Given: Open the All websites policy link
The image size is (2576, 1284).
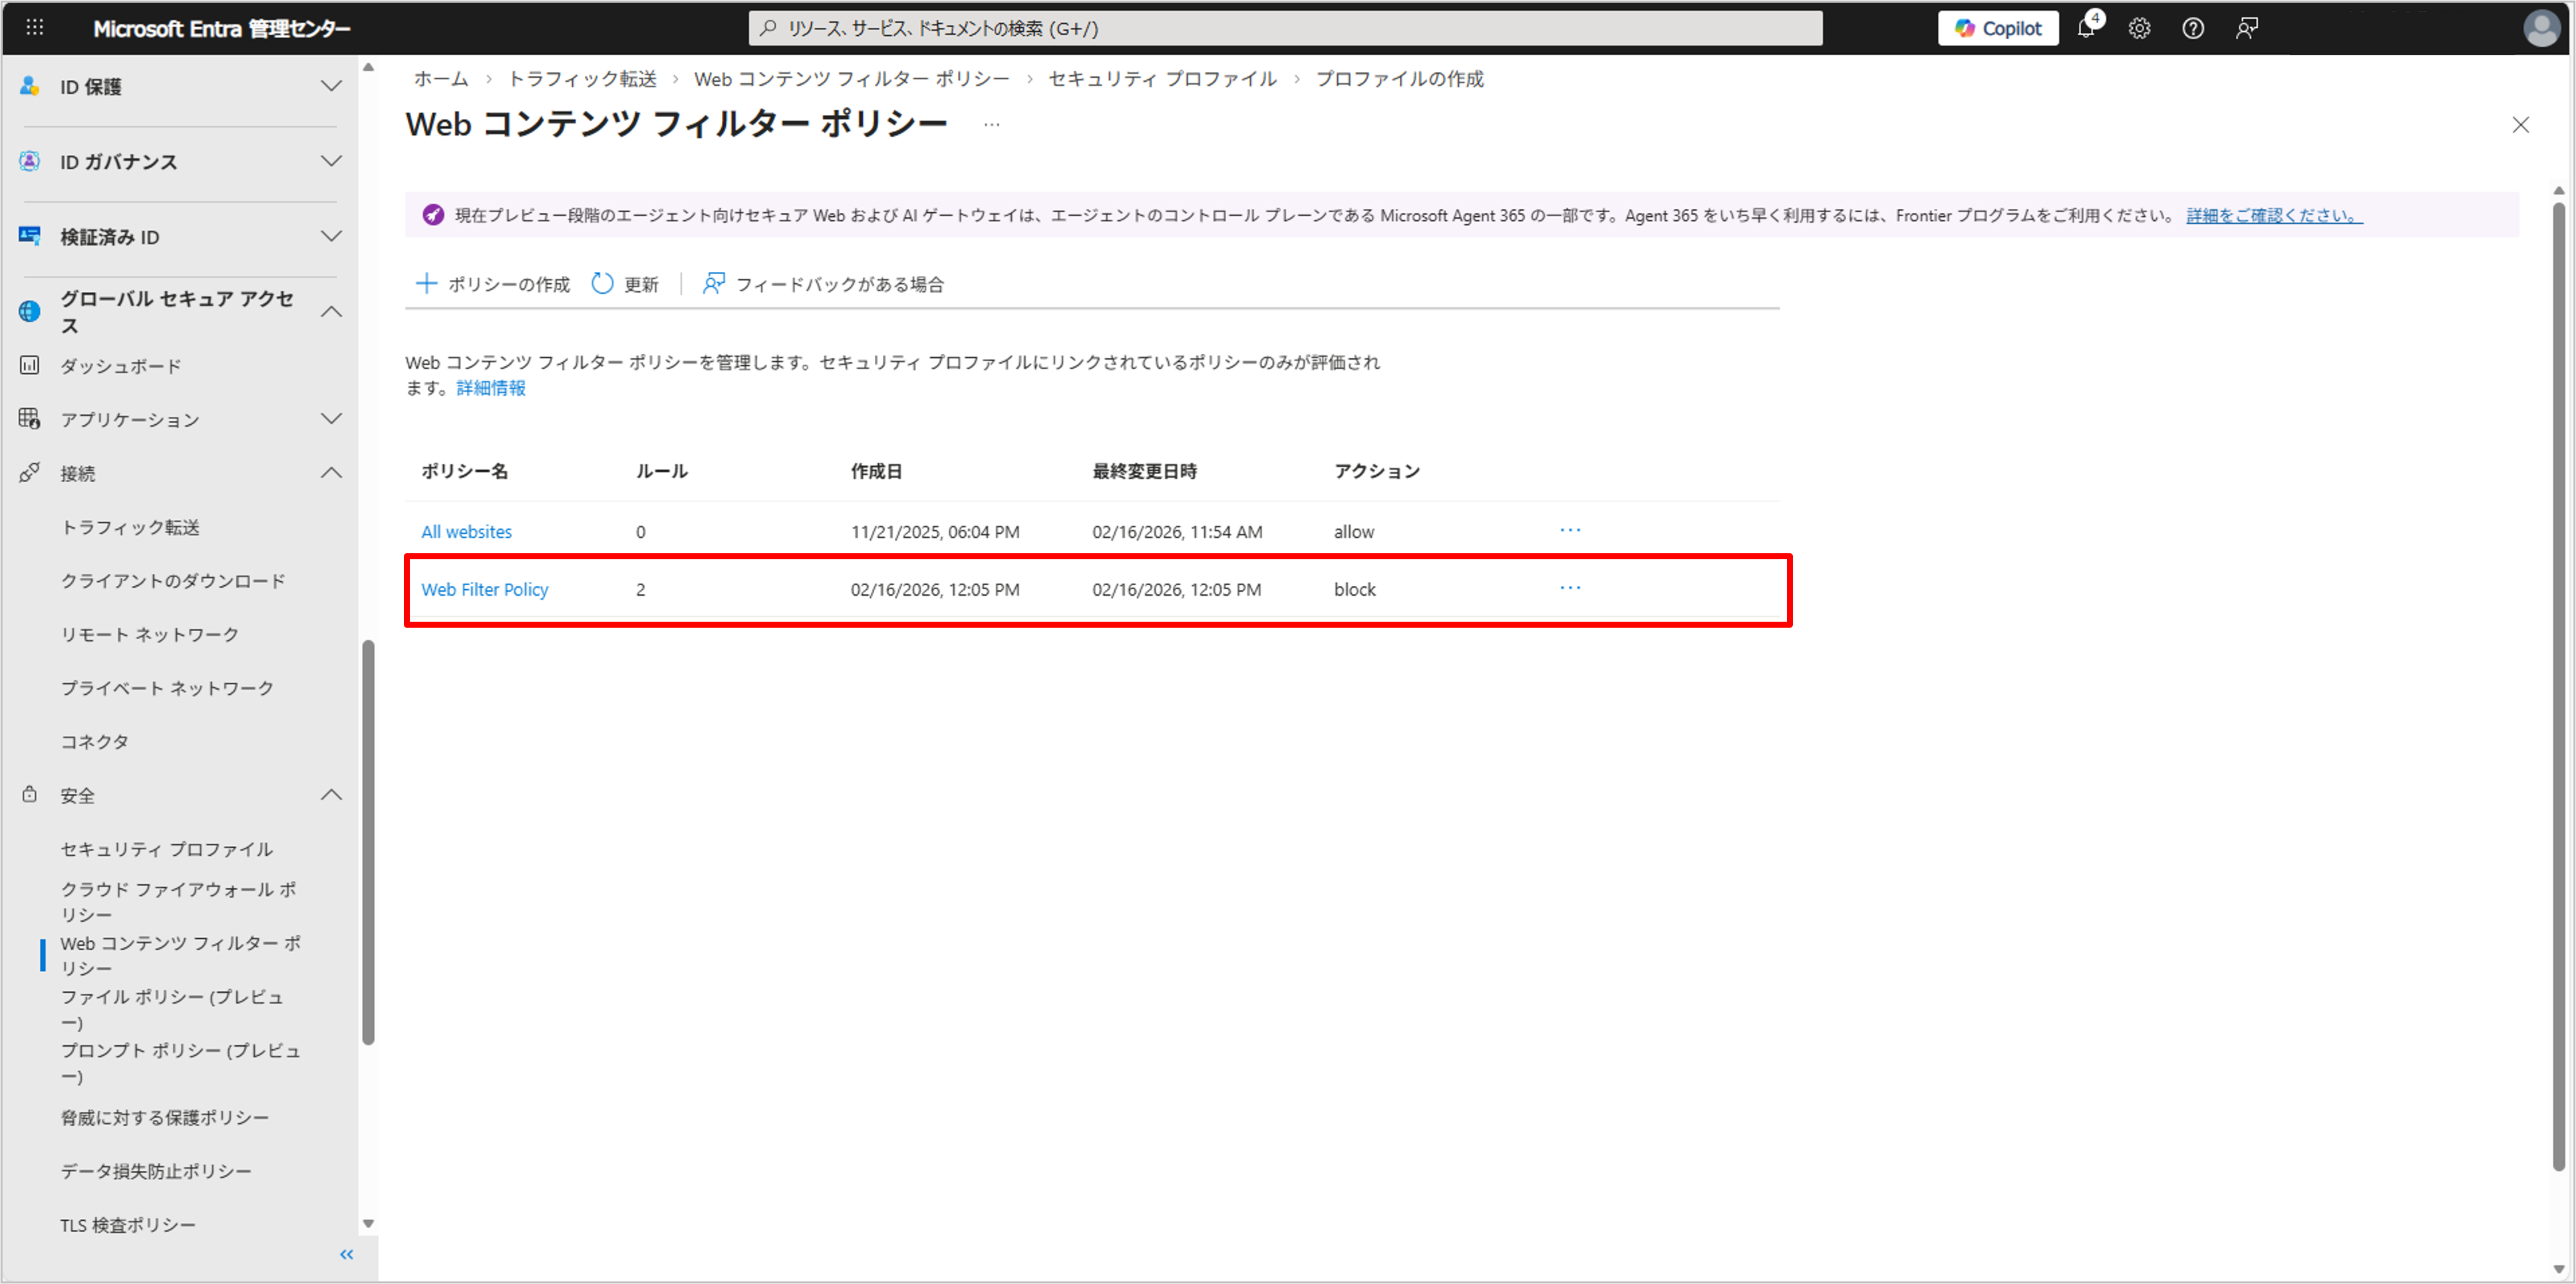Looking at the screenshot, I should tap(466, 531).
